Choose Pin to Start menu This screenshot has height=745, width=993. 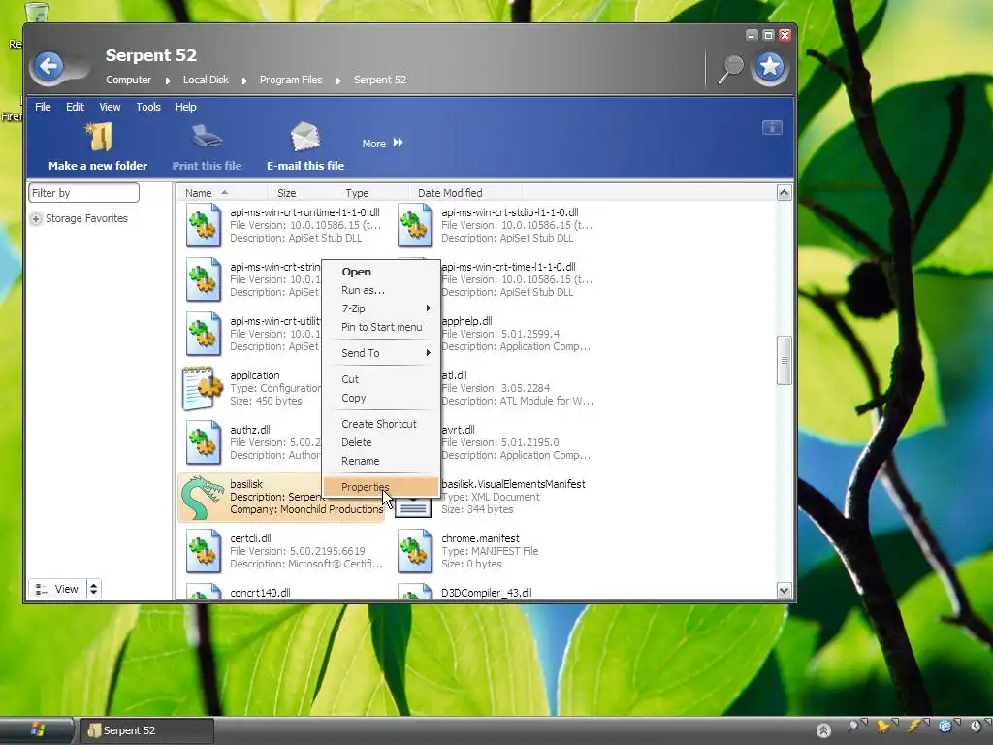tap(381, 327)
